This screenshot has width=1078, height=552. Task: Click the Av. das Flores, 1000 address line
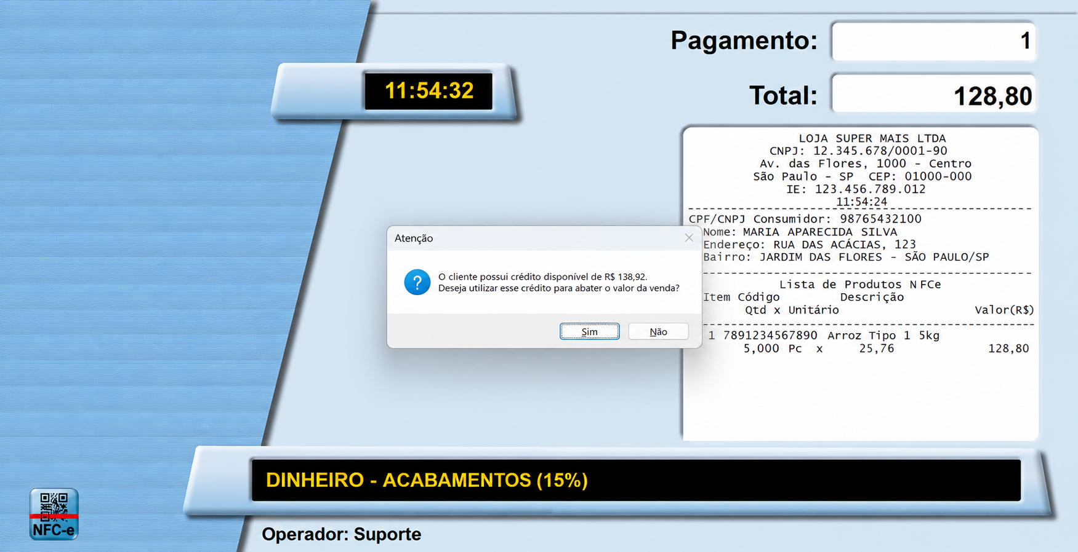point(865,164)
